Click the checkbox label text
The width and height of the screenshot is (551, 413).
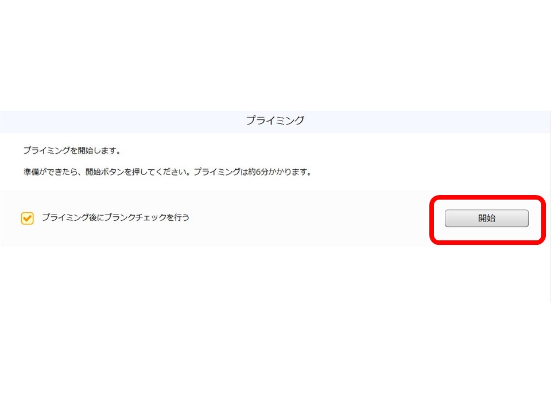coord(115,218)
